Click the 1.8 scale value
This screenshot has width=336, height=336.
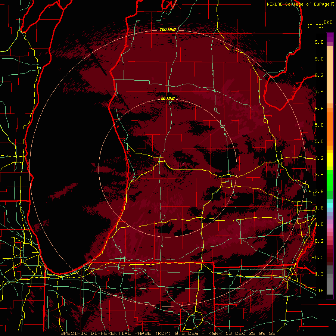coord(319,208)
